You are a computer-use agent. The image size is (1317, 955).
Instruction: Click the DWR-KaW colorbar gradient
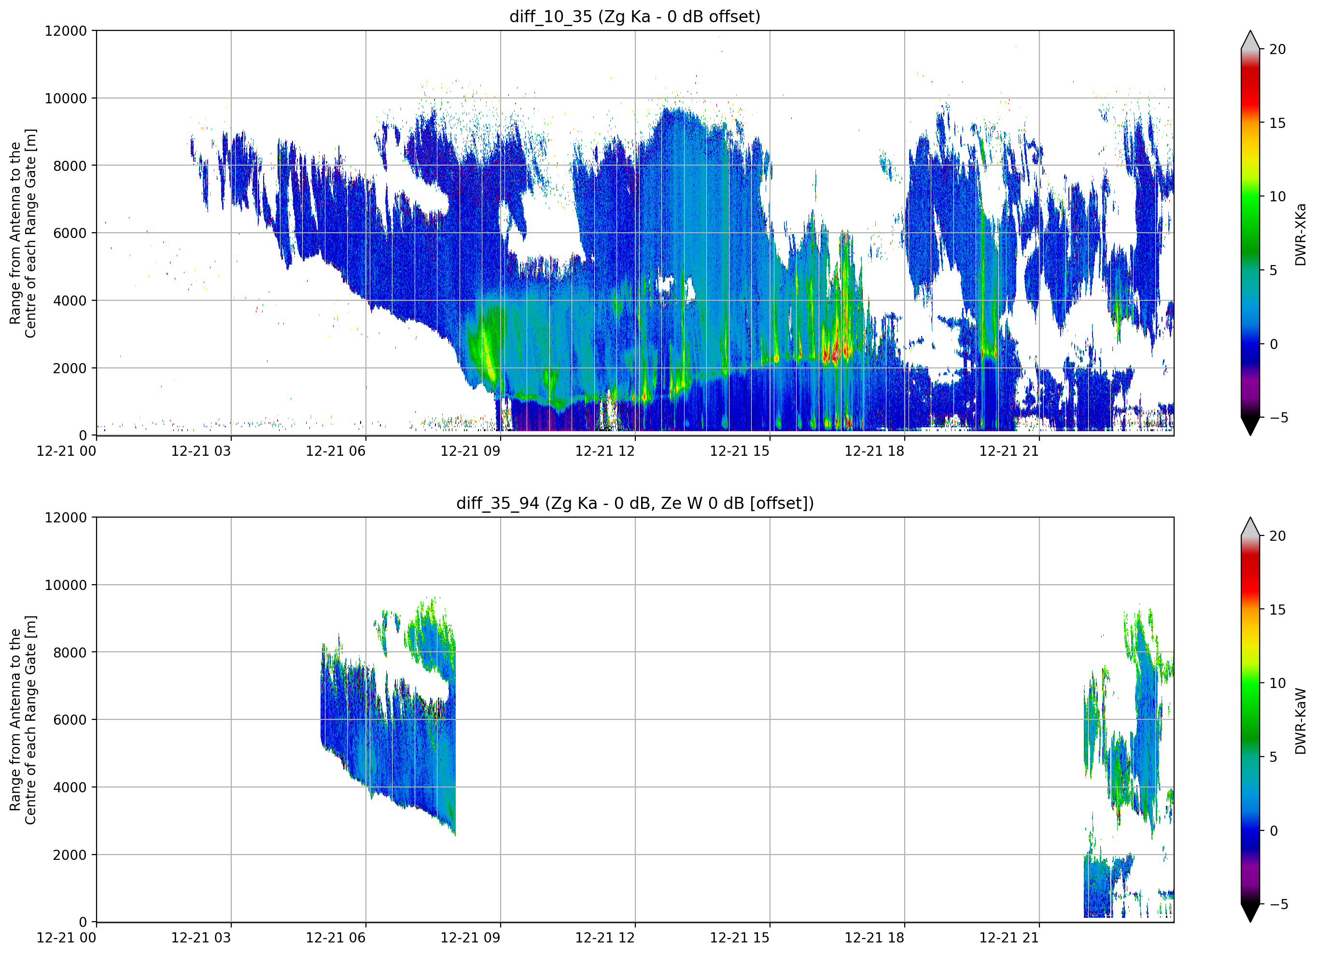pos(1250,720)
